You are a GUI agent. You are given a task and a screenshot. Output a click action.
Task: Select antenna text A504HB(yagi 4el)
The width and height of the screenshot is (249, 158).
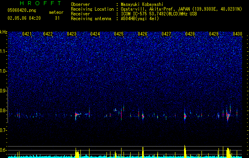tap(140, 19)
